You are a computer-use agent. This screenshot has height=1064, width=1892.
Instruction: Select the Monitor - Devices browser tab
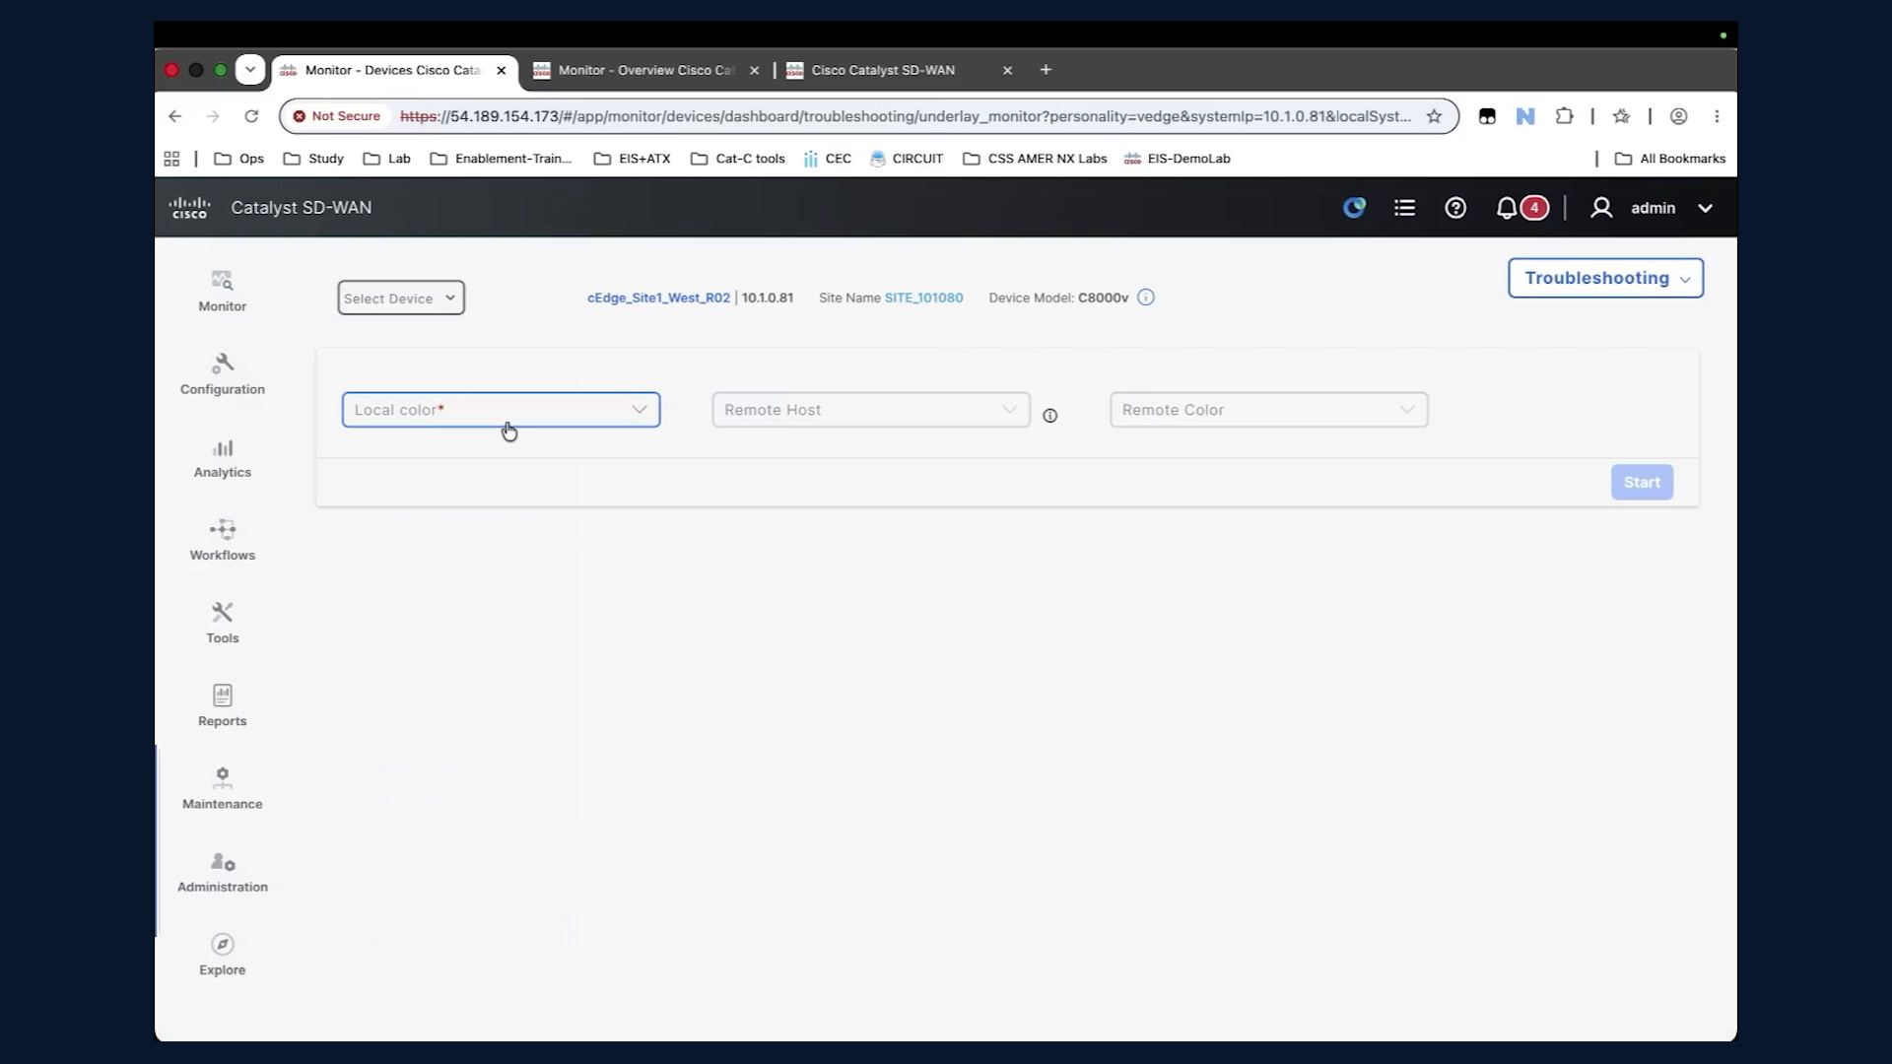[394, 70]
